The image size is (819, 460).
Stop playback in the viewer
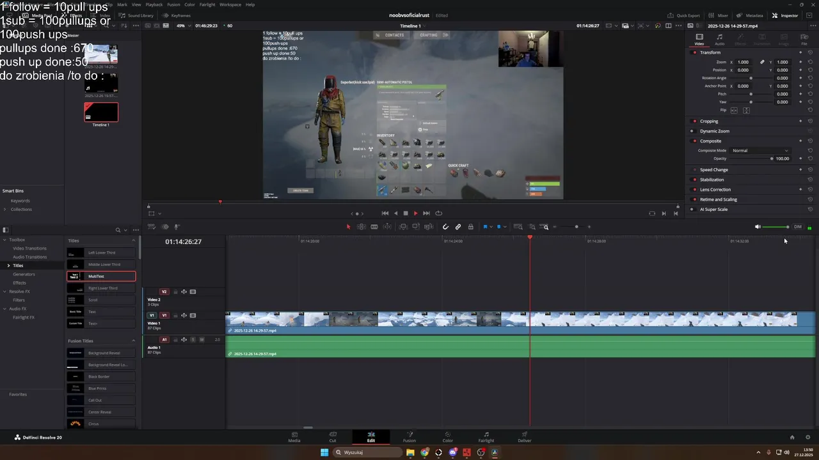(406, 213)
